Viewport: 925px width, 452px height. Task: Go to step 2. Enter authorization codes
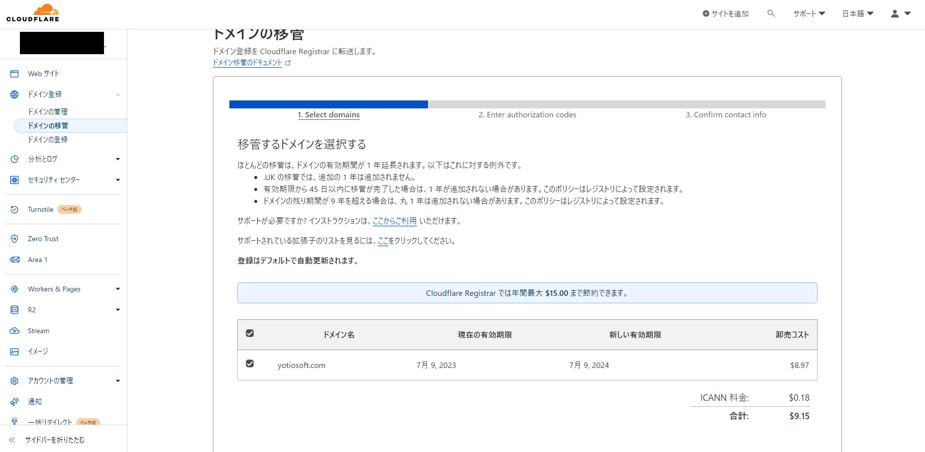[x=527, y=115]
